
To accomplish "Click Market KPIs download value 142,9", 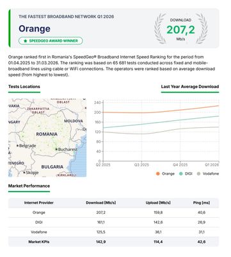I will click(101, 242).
